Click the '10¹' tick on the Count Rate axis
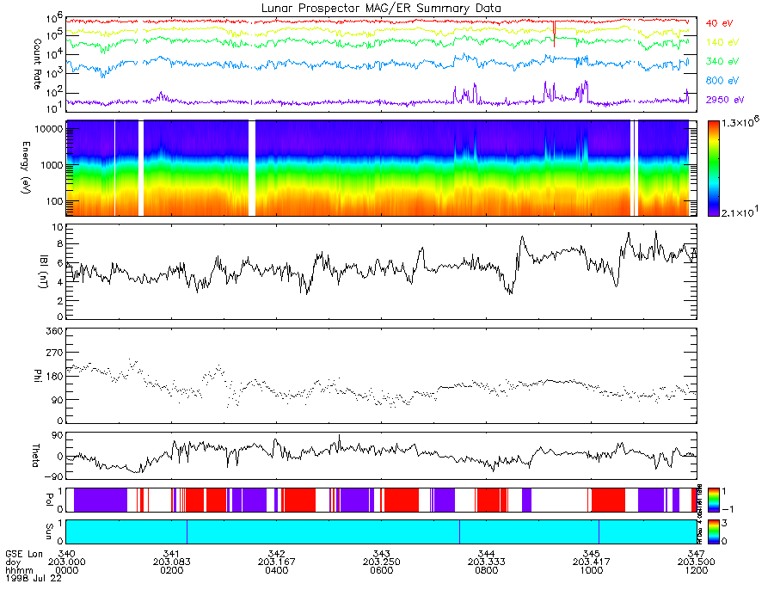 pyautogui.click(x=54, y=107)
